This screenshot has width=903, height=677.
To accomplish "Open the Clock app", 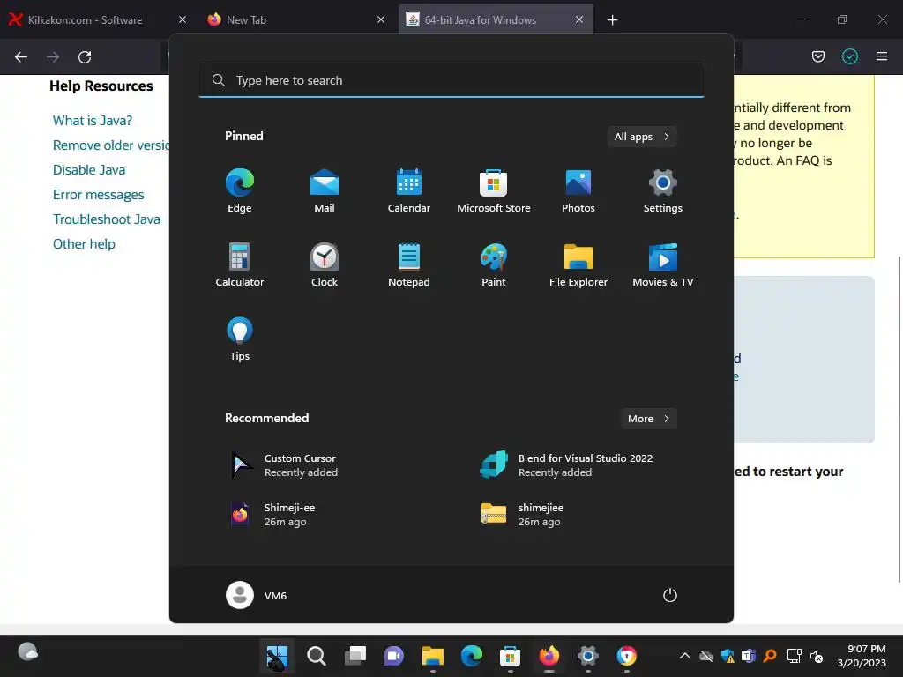I will (x=325, y=264).
